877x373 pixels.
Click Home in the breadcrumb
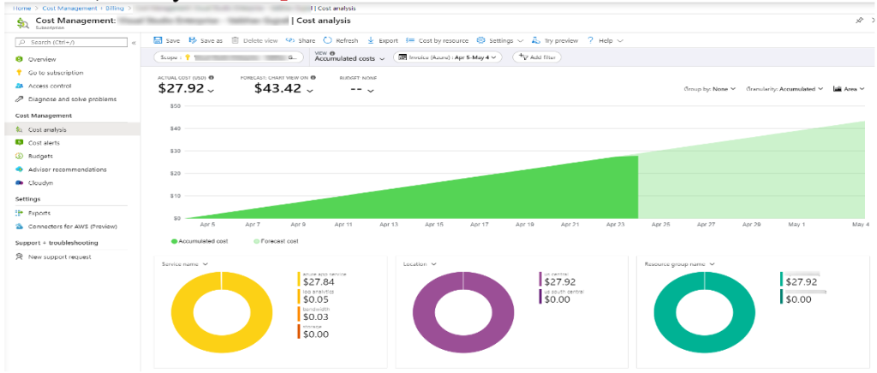coord(21,9)
